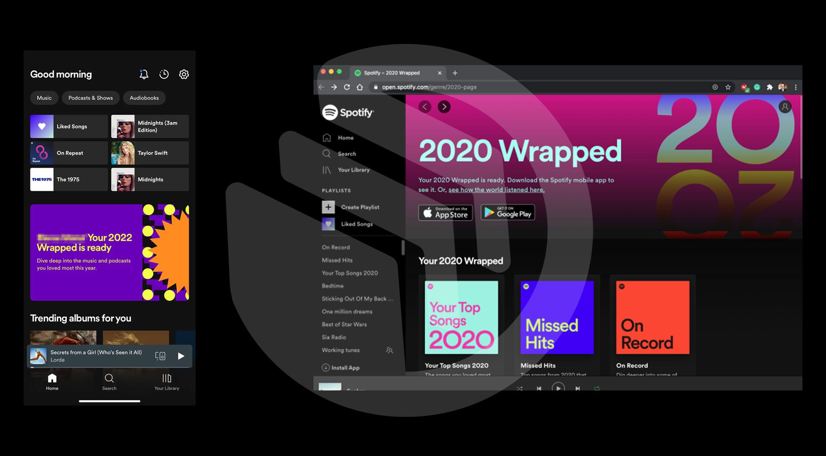This screenshot has height=456, width=826.
Task: Open Missed Hits playlist card
Action: (557, 326)
